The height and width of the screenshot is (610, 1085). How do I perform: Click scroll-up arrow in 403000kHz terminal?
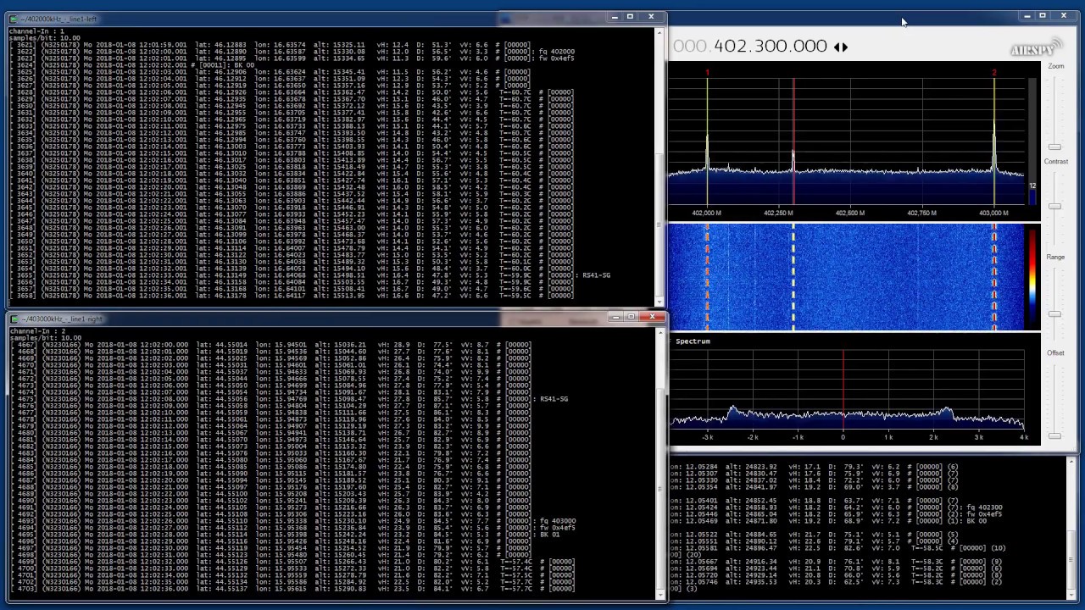click(661, 333)
